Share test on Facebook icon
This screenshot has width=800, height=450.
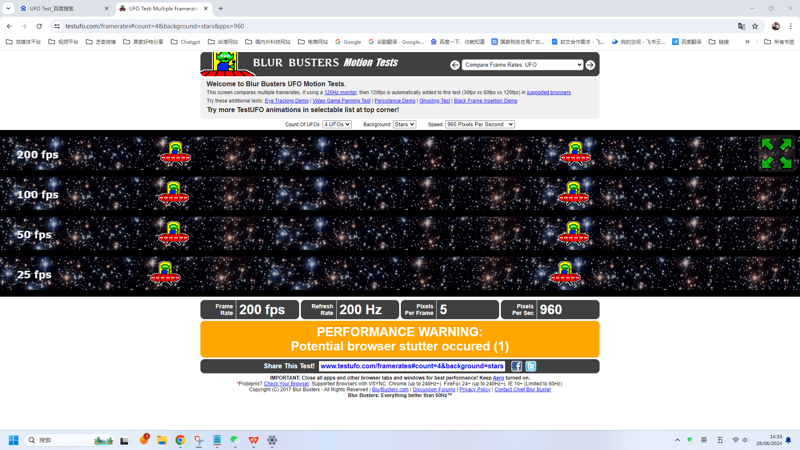pos(517,366)
